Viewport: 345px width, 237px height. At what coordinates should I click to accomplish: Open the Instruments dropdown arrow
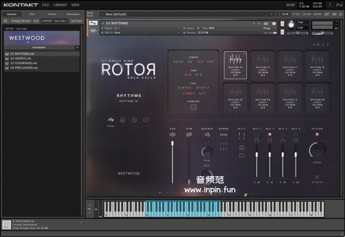click(77, 47)
